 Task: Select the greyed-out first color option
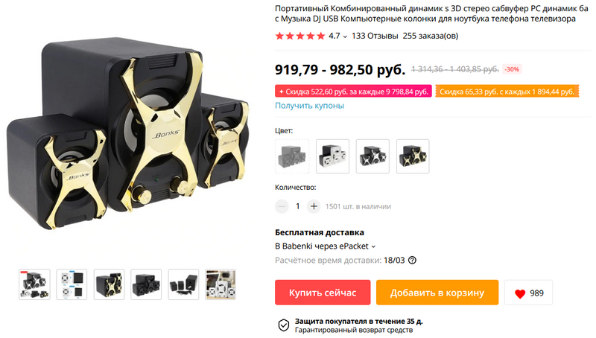tap(292, 156)
